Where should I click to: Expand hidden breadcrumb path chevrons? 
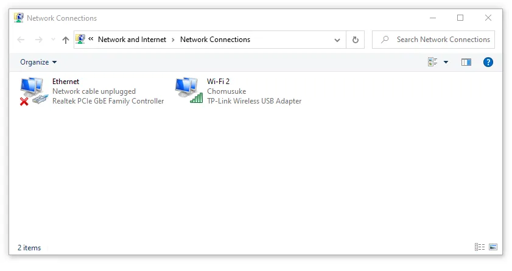pos(91,39)
